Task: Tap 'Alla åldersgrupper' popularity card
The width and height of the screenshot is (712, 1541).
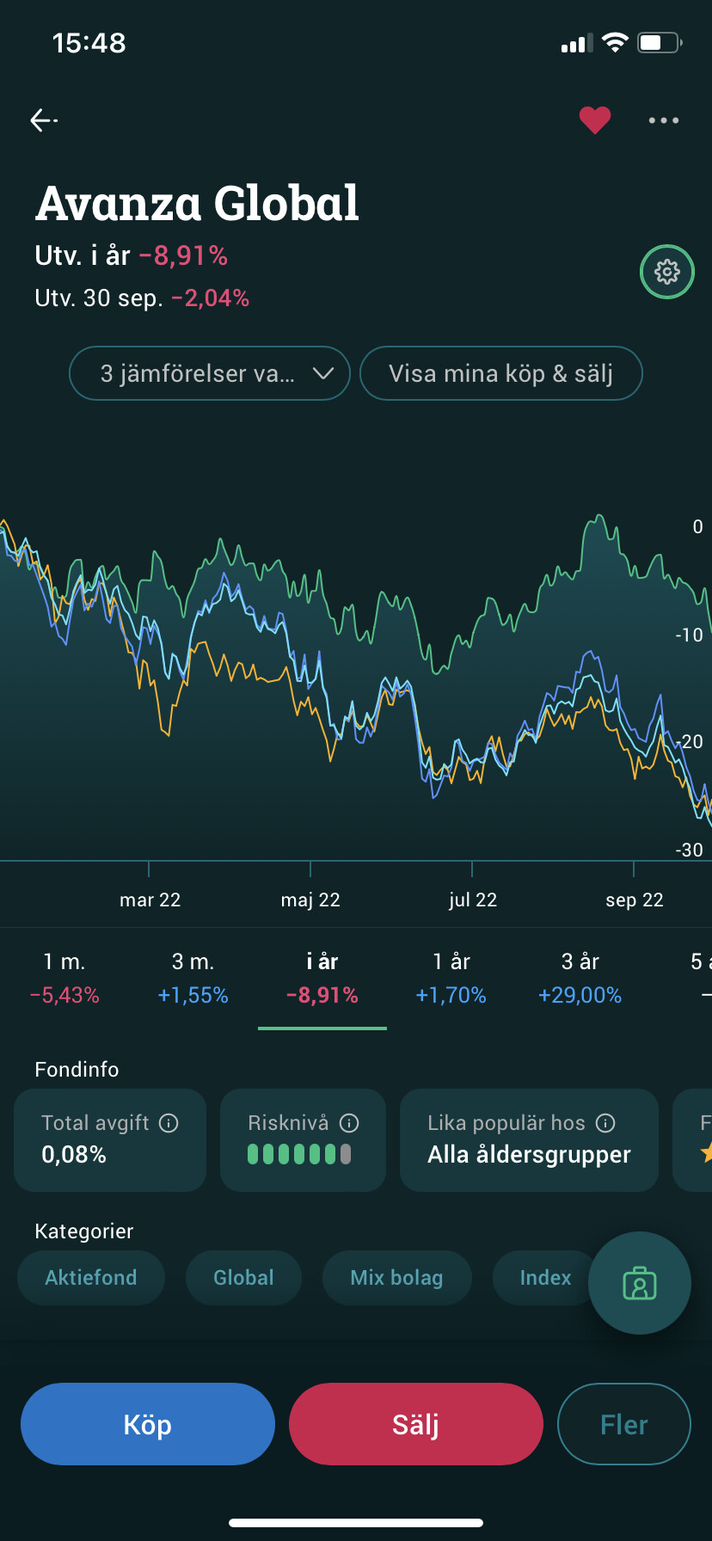Action: coord(529,1140)
